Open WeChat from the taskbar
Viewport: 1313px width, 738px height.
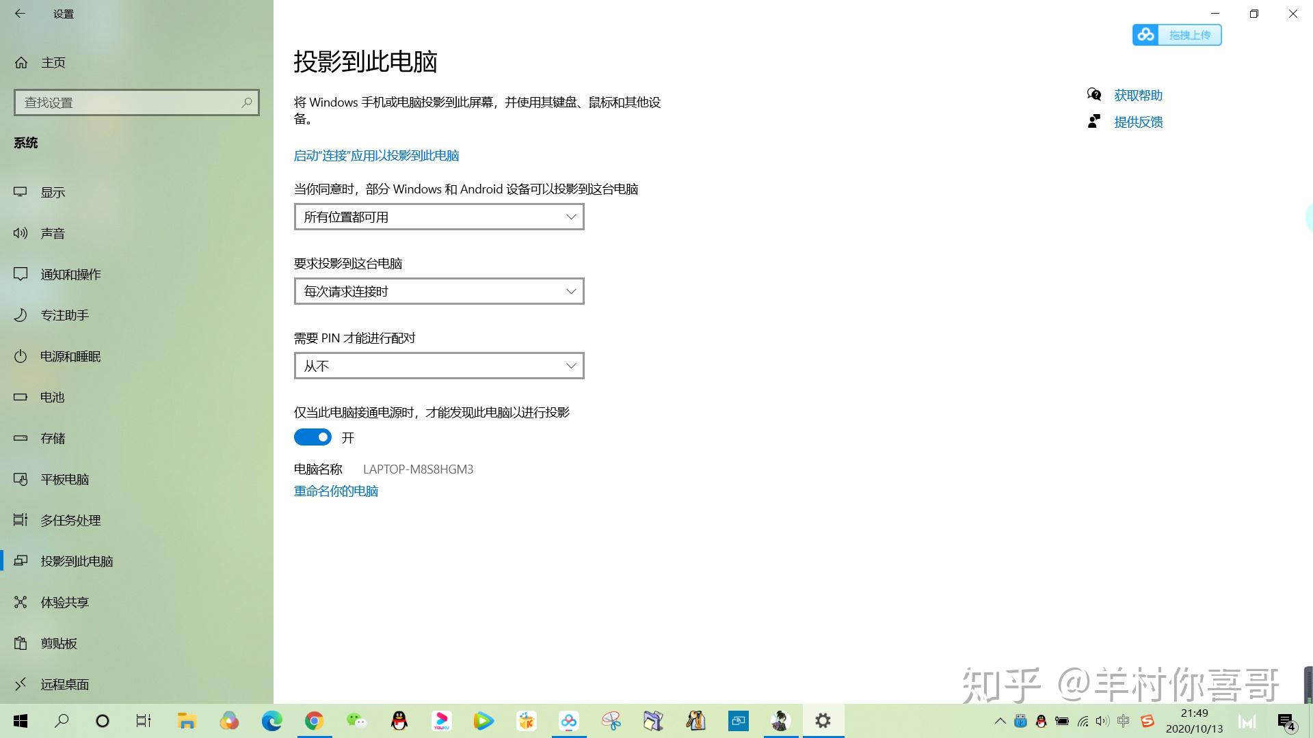(x=356, y=721)
